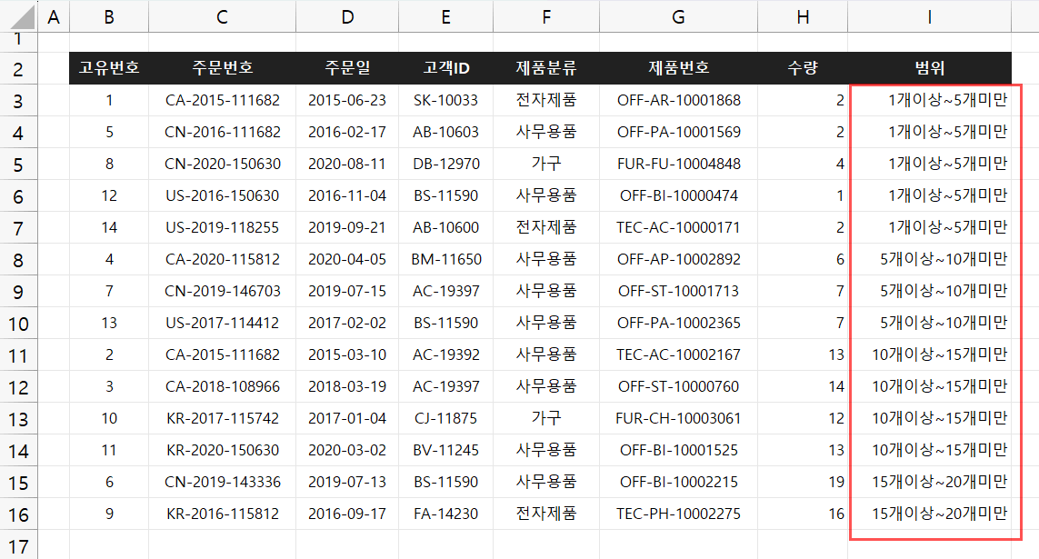
Task: Select cell with CN-2019-146703
Action: (222, 292)
